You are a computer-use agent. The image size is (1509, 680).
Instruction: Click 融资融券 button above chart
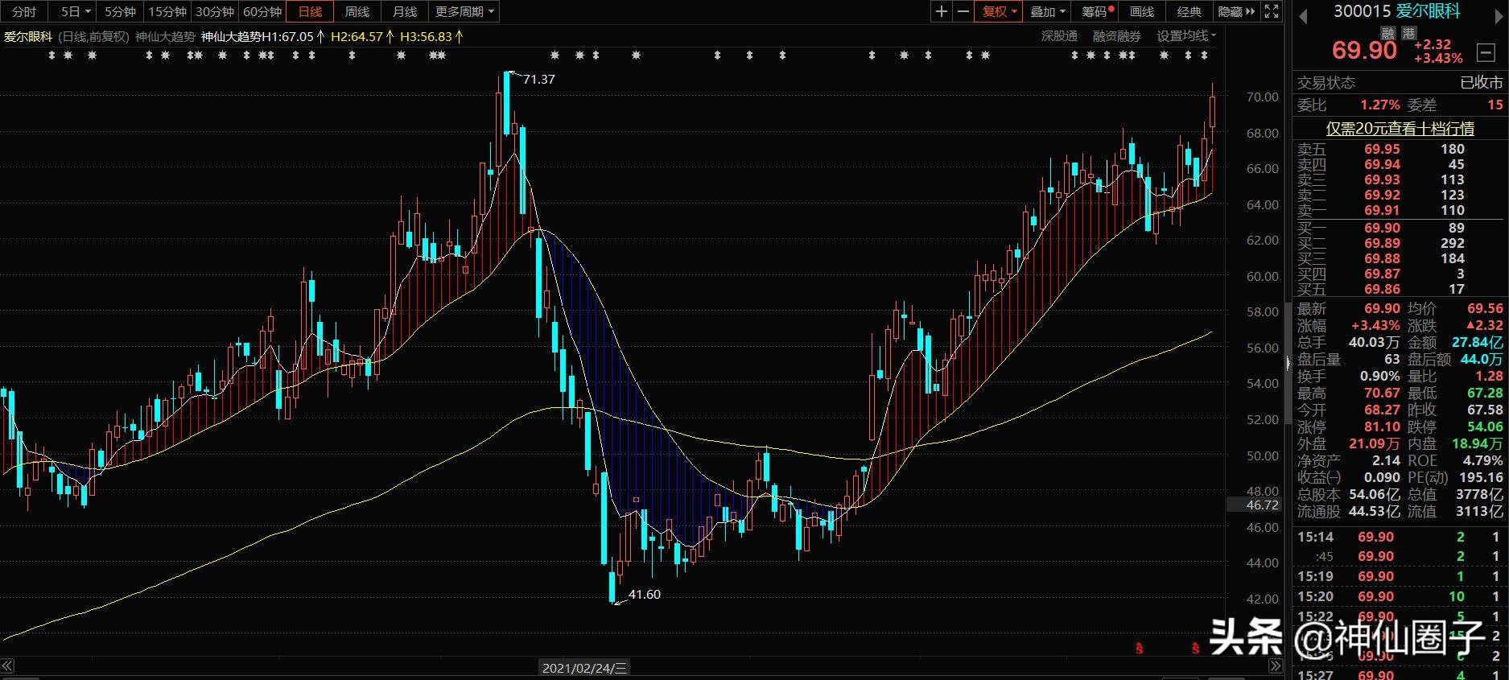click(x=1116, y=36)
